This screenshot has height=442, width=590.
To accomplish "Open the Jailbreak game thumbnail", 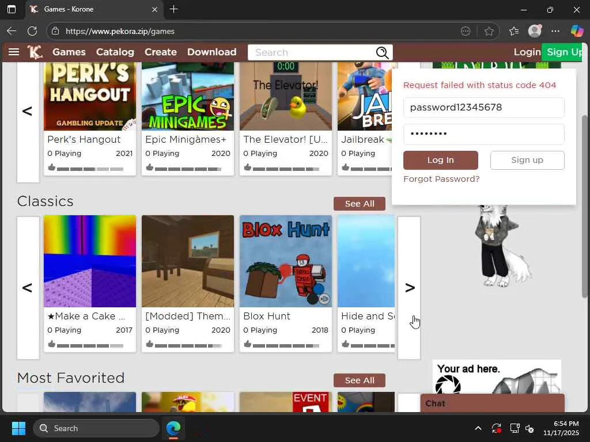I will tap(365, 96).
